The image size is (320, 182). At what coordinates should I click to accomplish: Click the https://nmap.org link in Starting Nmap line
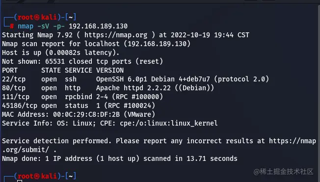116,35
